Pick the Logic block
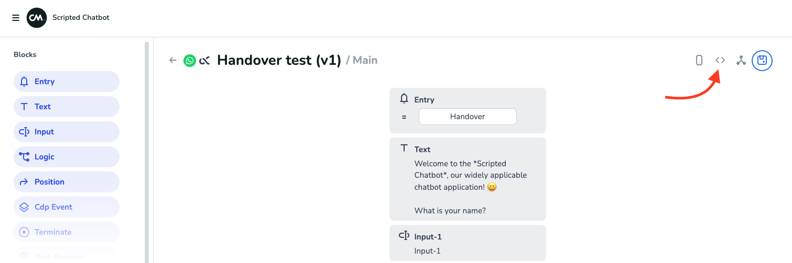Screen dimensions: 792x263 [x=67, y=157]
